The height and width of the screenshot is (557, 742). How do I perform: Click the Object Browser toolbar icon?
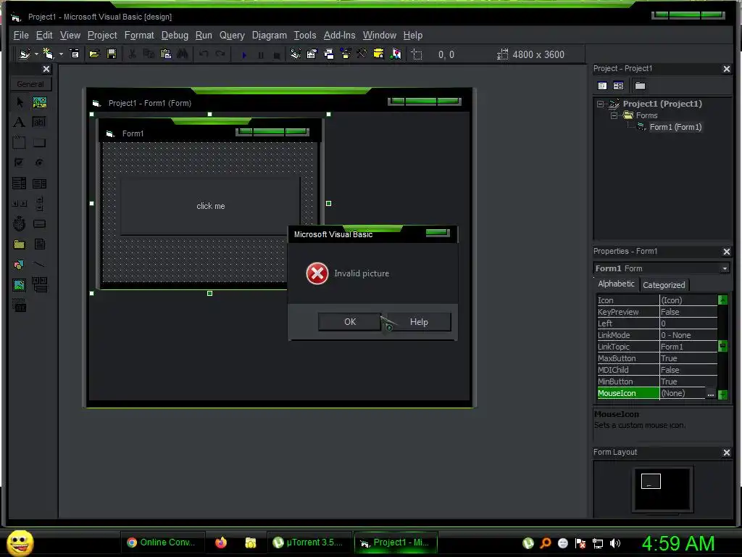click(346, 54)
